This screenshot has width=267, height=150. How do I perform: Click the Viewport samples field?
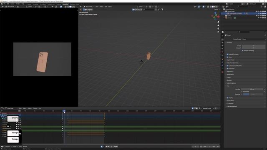click(x=253, y=48)
